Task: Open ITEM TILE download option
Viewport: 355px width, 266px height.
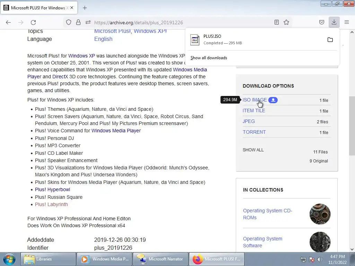Action: (254, 110)
